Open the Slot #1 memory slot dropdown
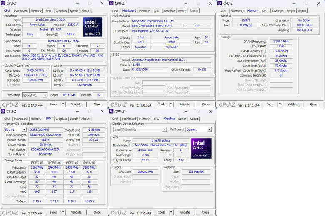The image size is (325, 216). 24,129
